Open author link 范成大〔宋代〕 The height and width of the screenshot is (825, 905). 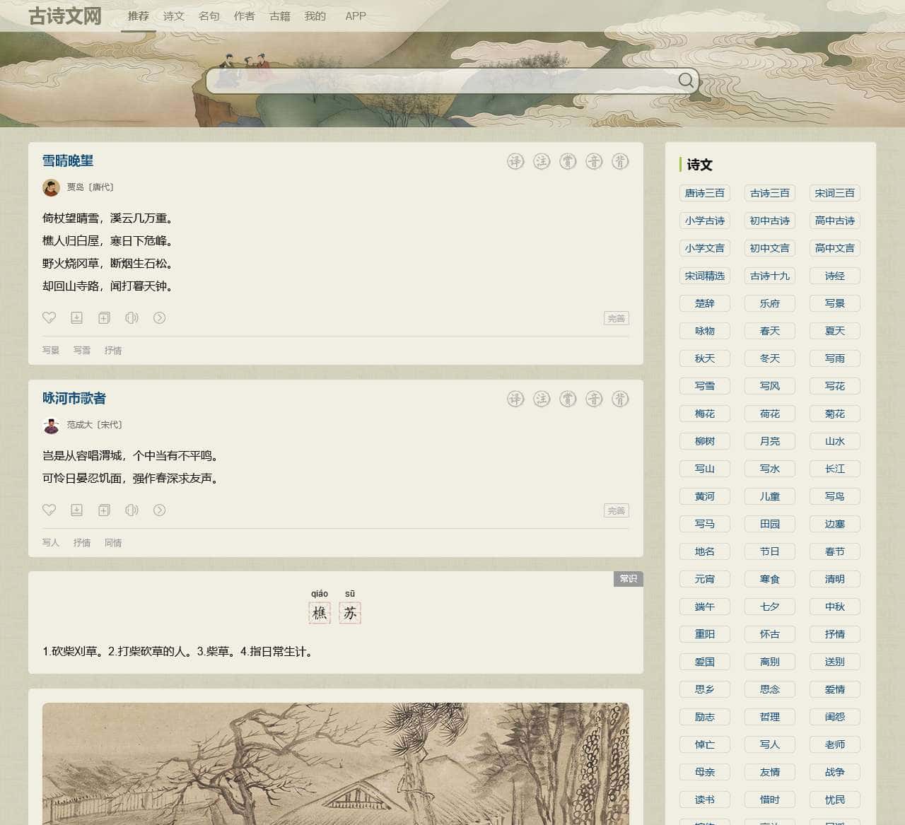(95, 425)
